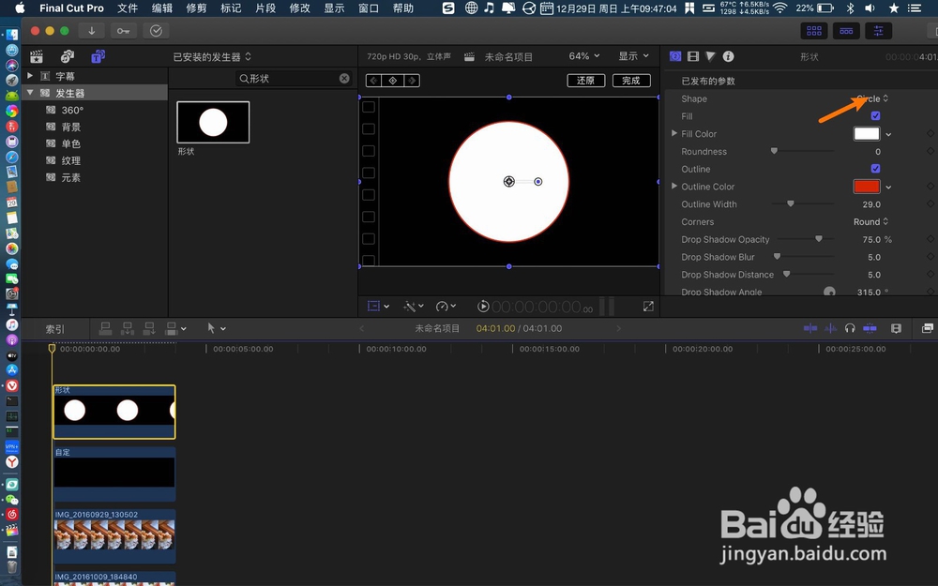This screenshot has height=586, width=938.
Task: Open the select tool arrow dropdown
Action: pos(216,328)
